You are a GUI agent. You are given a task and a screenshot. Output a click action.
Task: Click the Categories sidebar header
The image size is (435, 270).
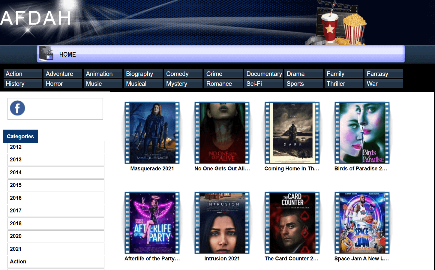tap(20, 136)
